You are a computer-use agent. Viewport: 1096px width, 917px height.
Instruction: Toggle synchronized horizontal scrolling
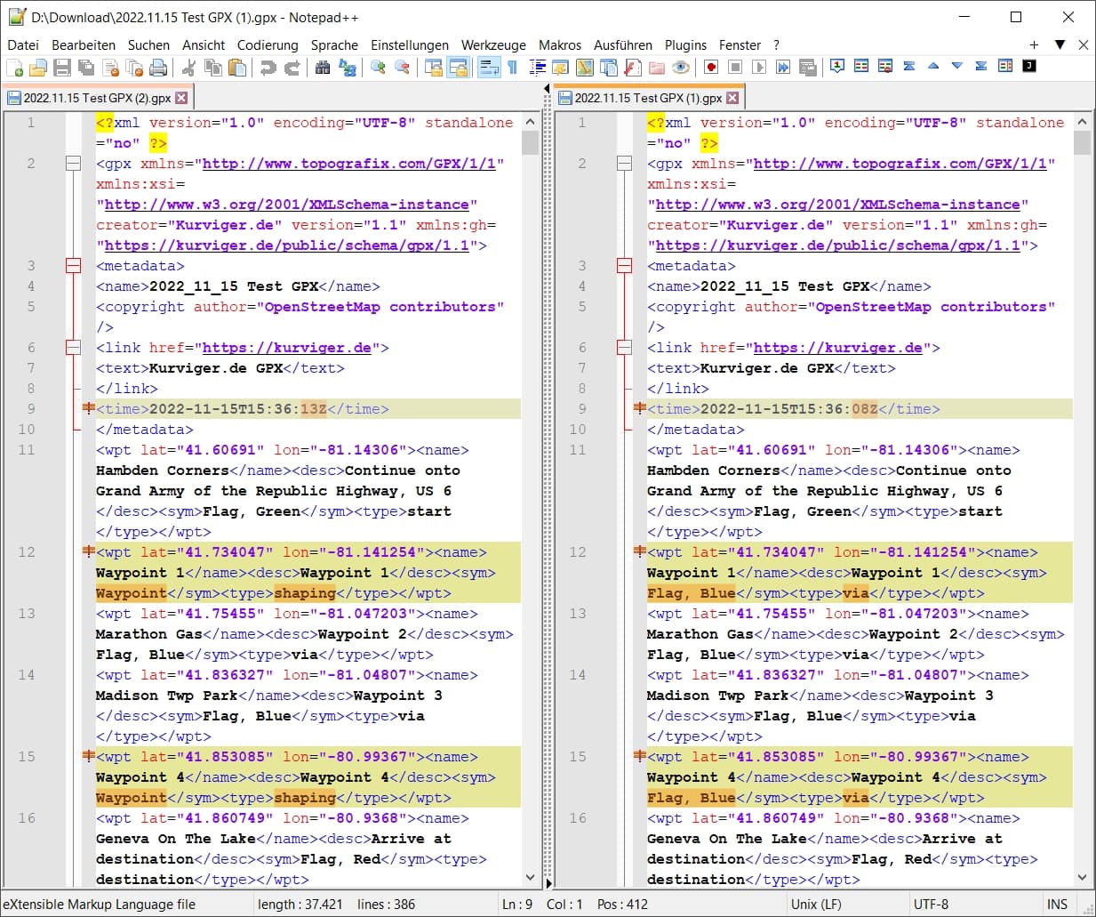point(458,68)
